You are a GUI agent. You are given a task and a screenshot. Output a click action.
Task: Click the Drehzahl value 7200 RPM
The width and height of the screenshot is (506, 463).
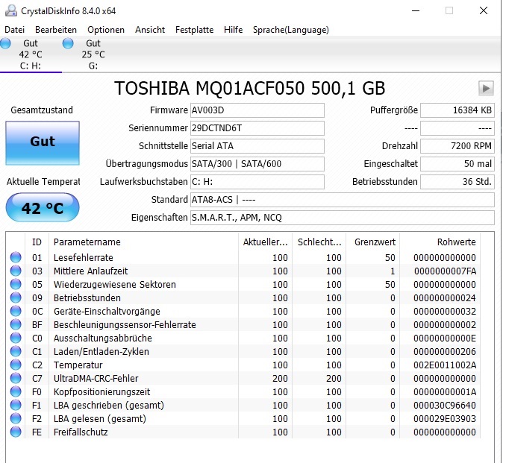click(457, 146)
